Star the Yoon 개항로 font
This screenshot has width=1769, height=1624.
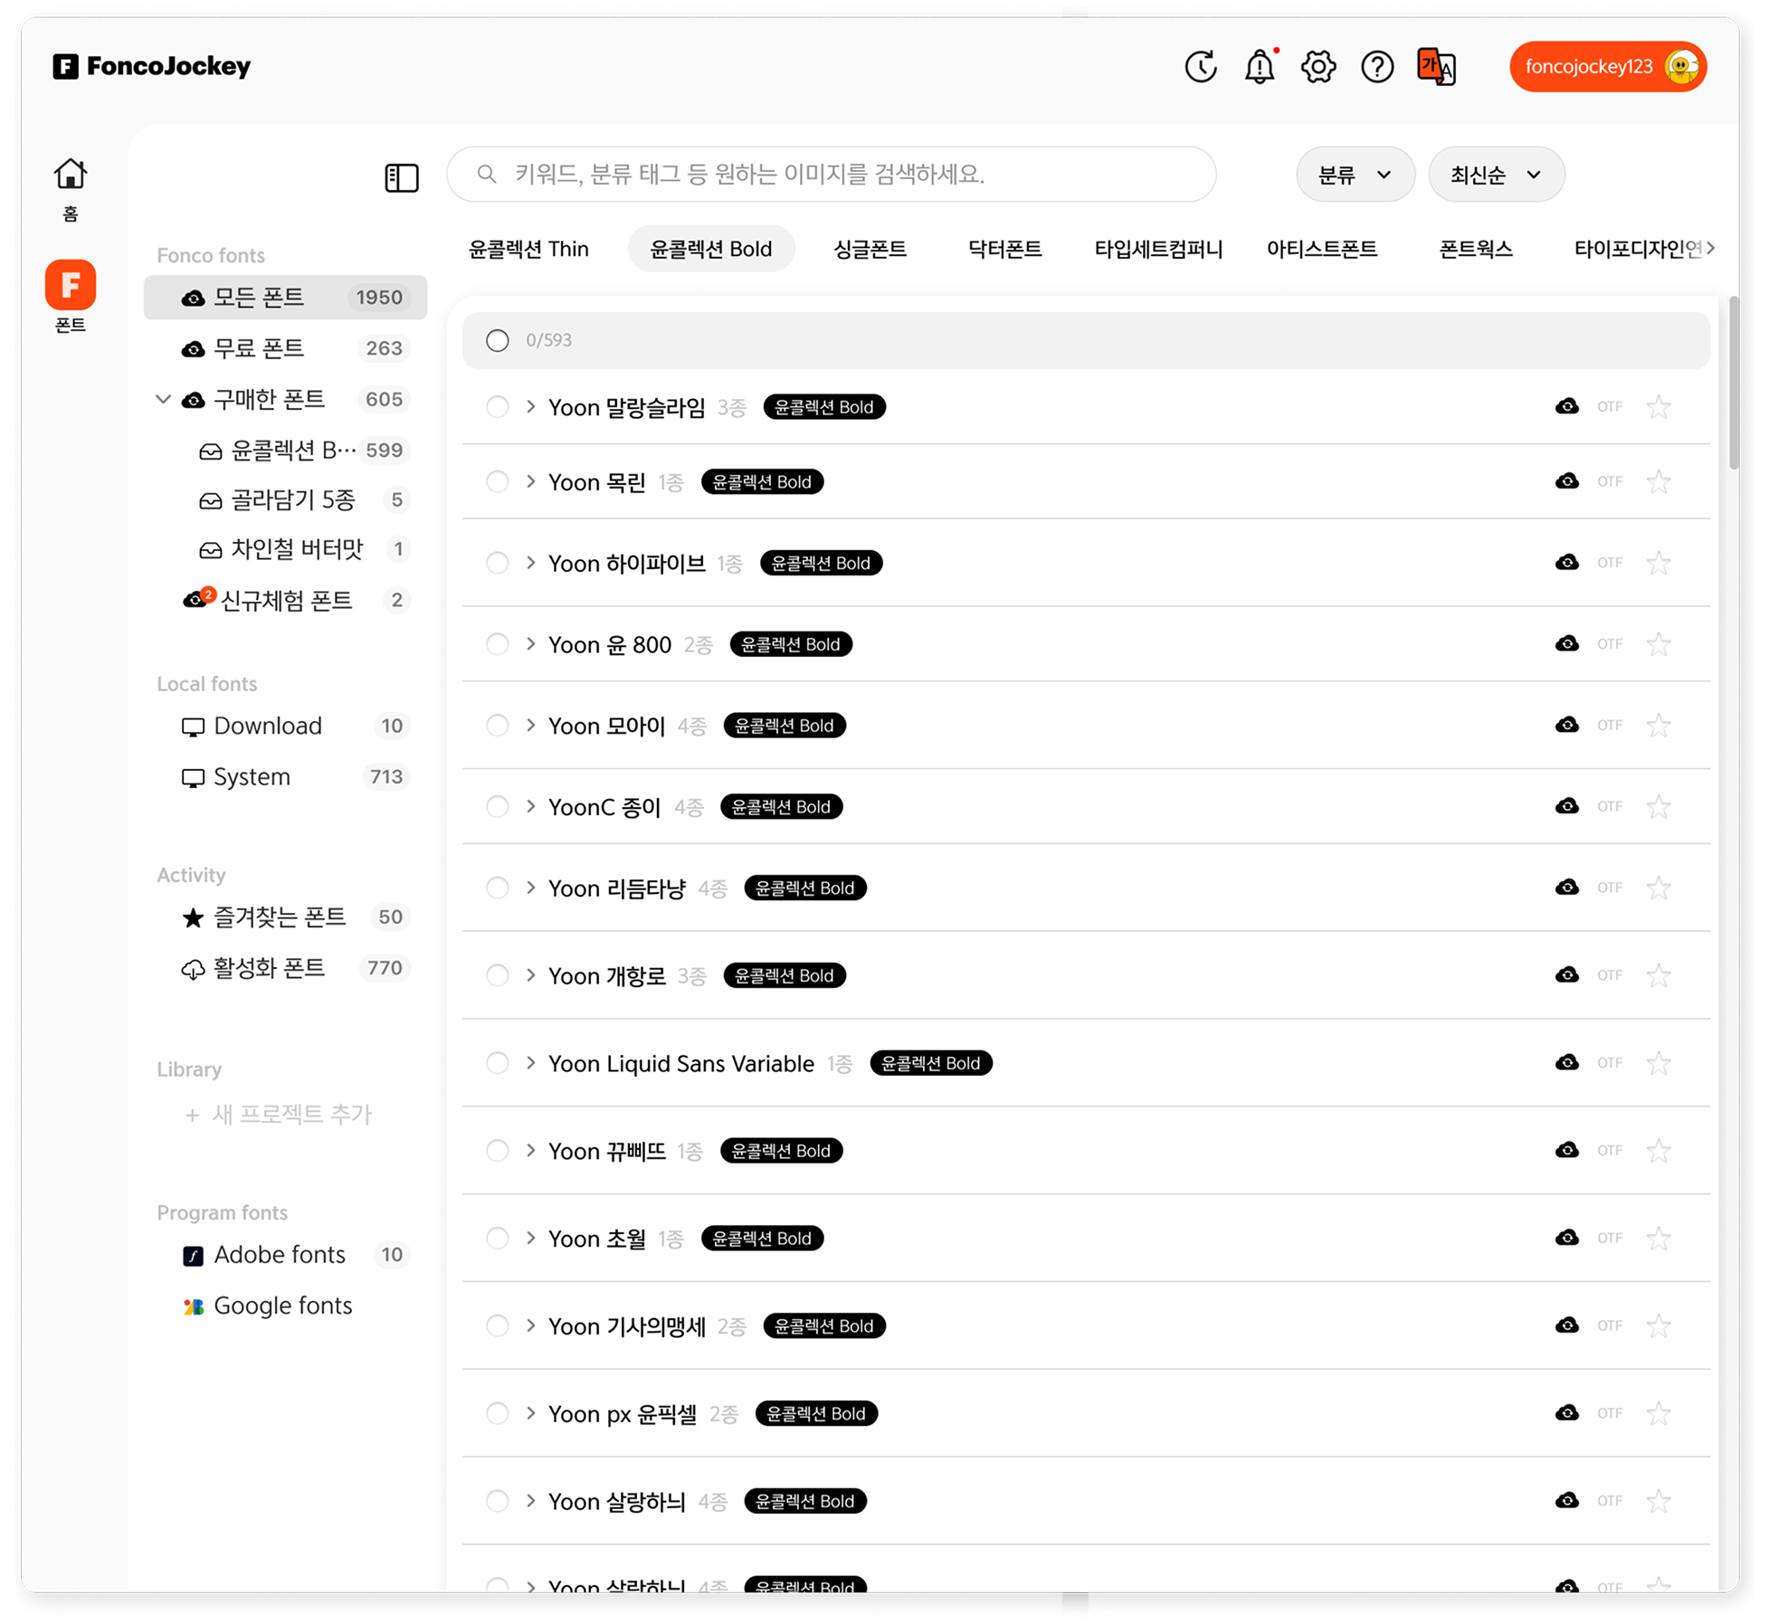click(x=1658, y=975)
